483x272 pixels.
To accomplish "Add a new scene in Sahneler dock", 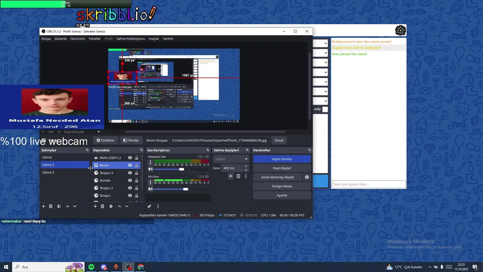I will (43, 206).
